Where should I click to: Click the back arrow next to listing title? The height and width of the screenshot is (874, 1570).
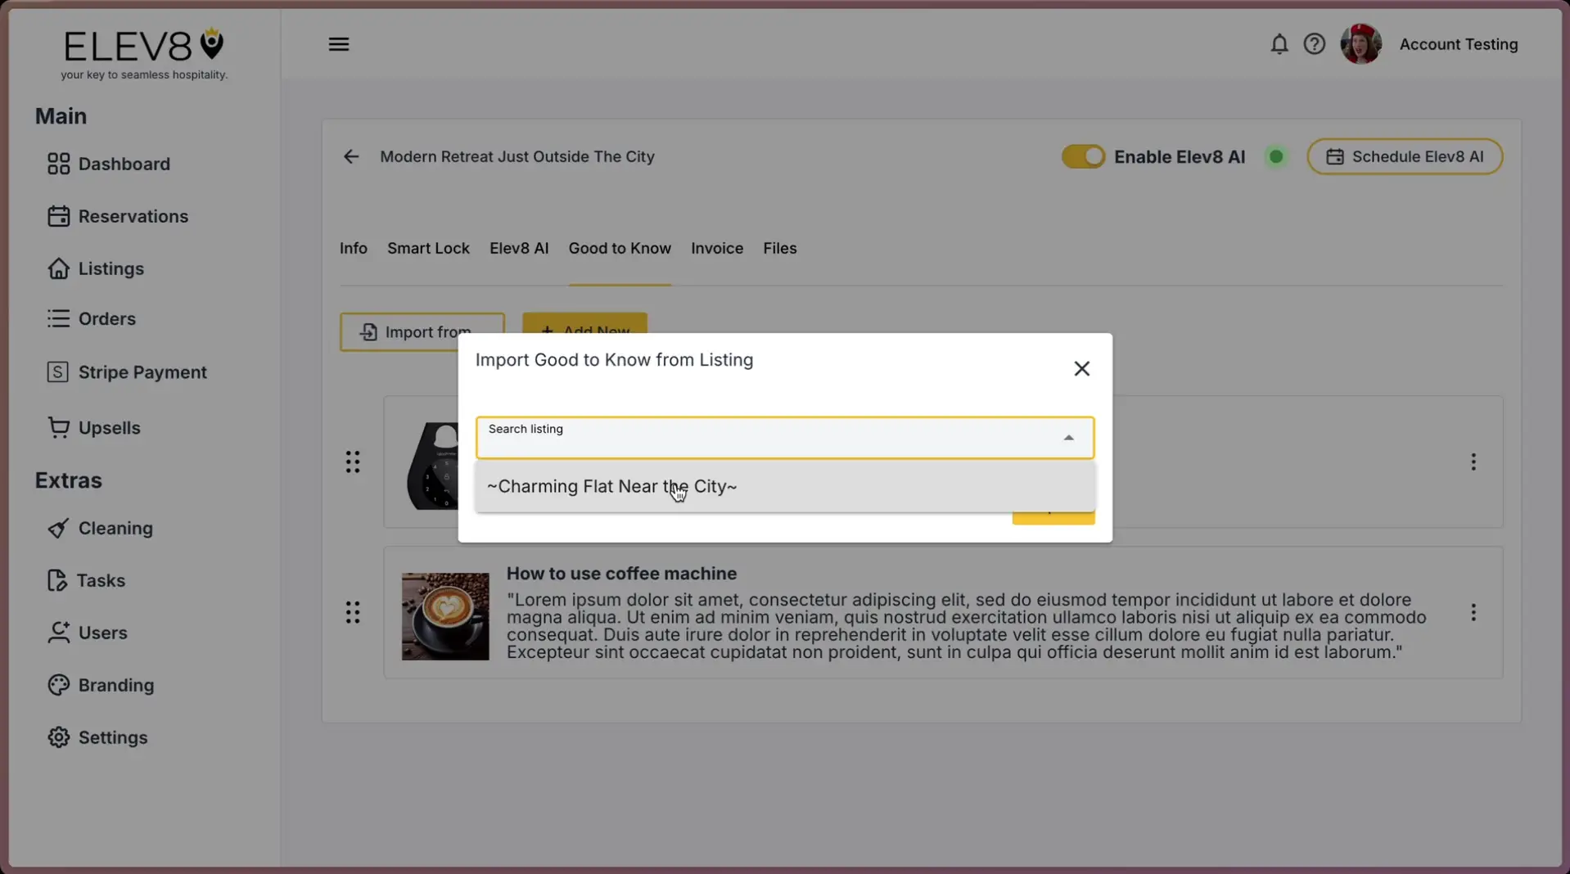tap(351, 156)
